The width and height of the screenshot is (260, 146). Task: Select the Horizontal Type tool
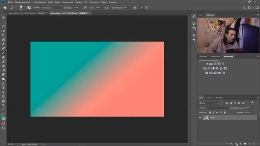coord(3,88)
